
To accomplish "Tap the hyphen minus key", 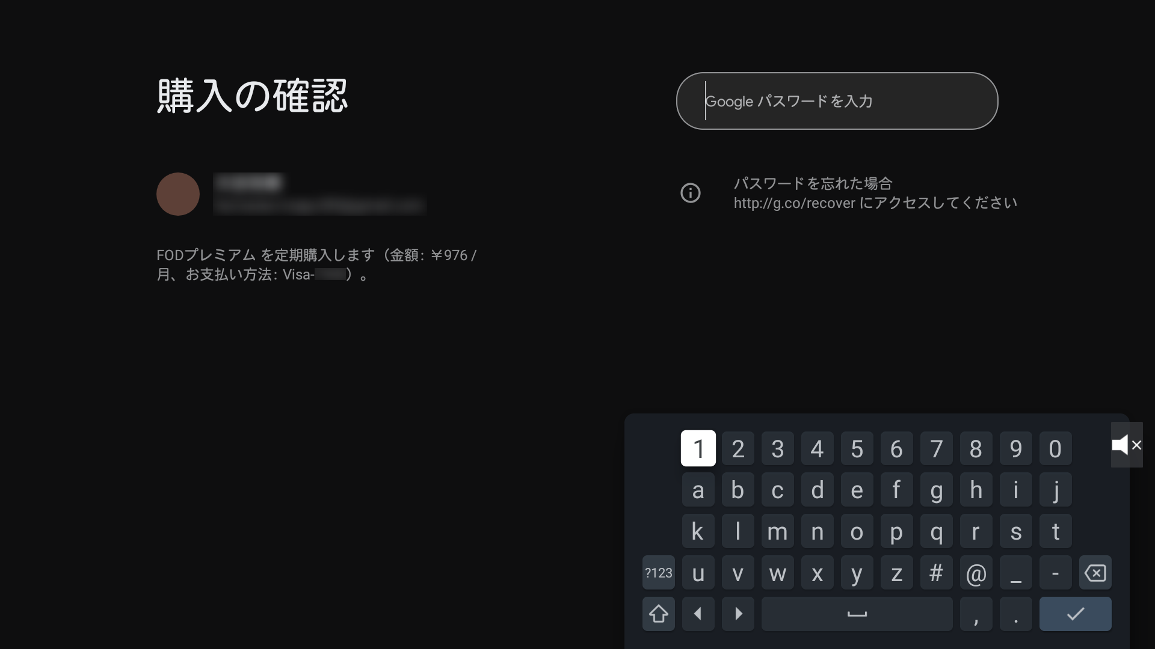I will coord(1055,573).
